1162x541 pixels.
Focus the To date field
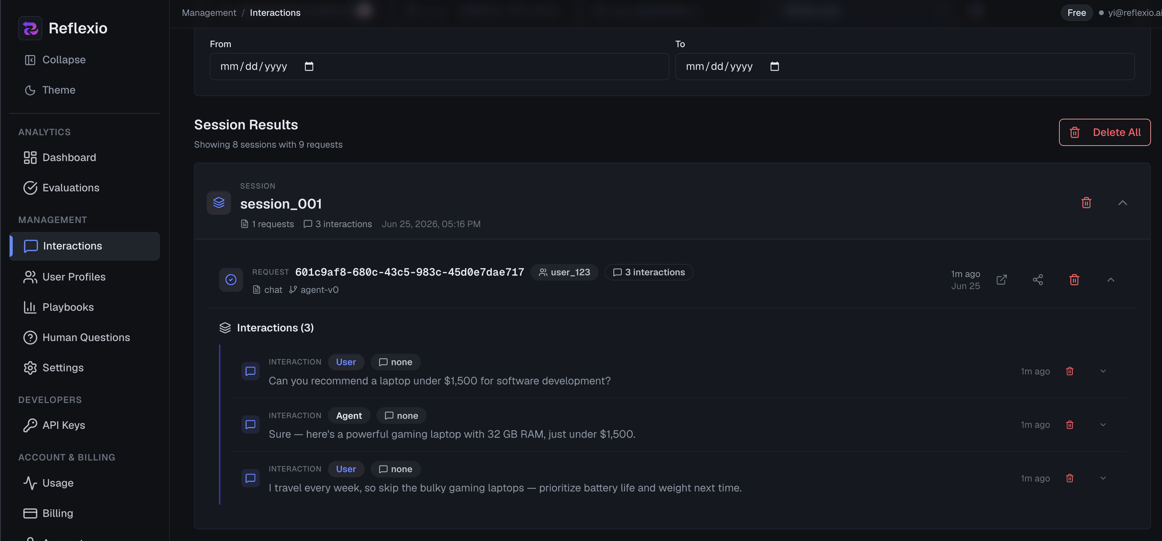point(905,67)
